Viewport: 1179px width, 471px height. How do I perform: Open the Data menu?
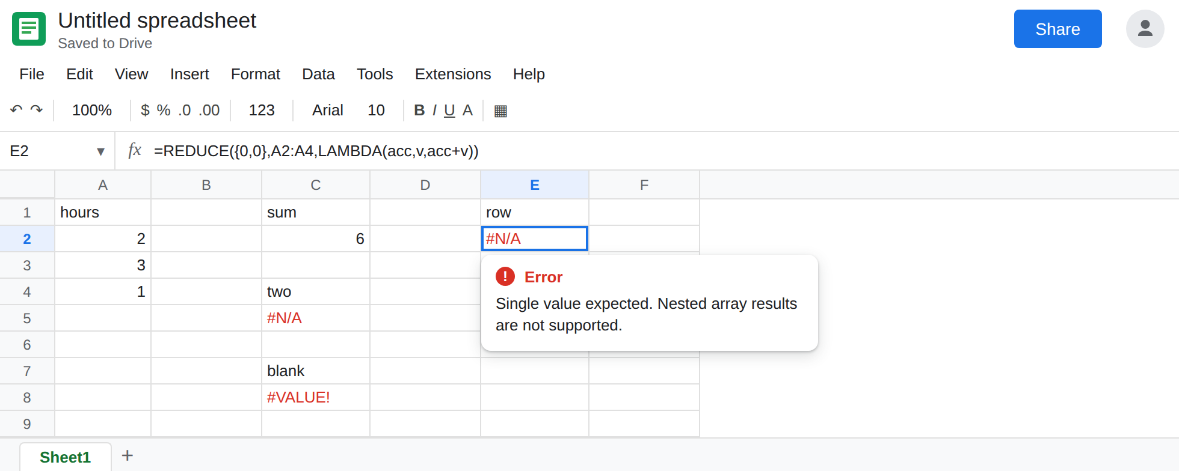[318, 74]
